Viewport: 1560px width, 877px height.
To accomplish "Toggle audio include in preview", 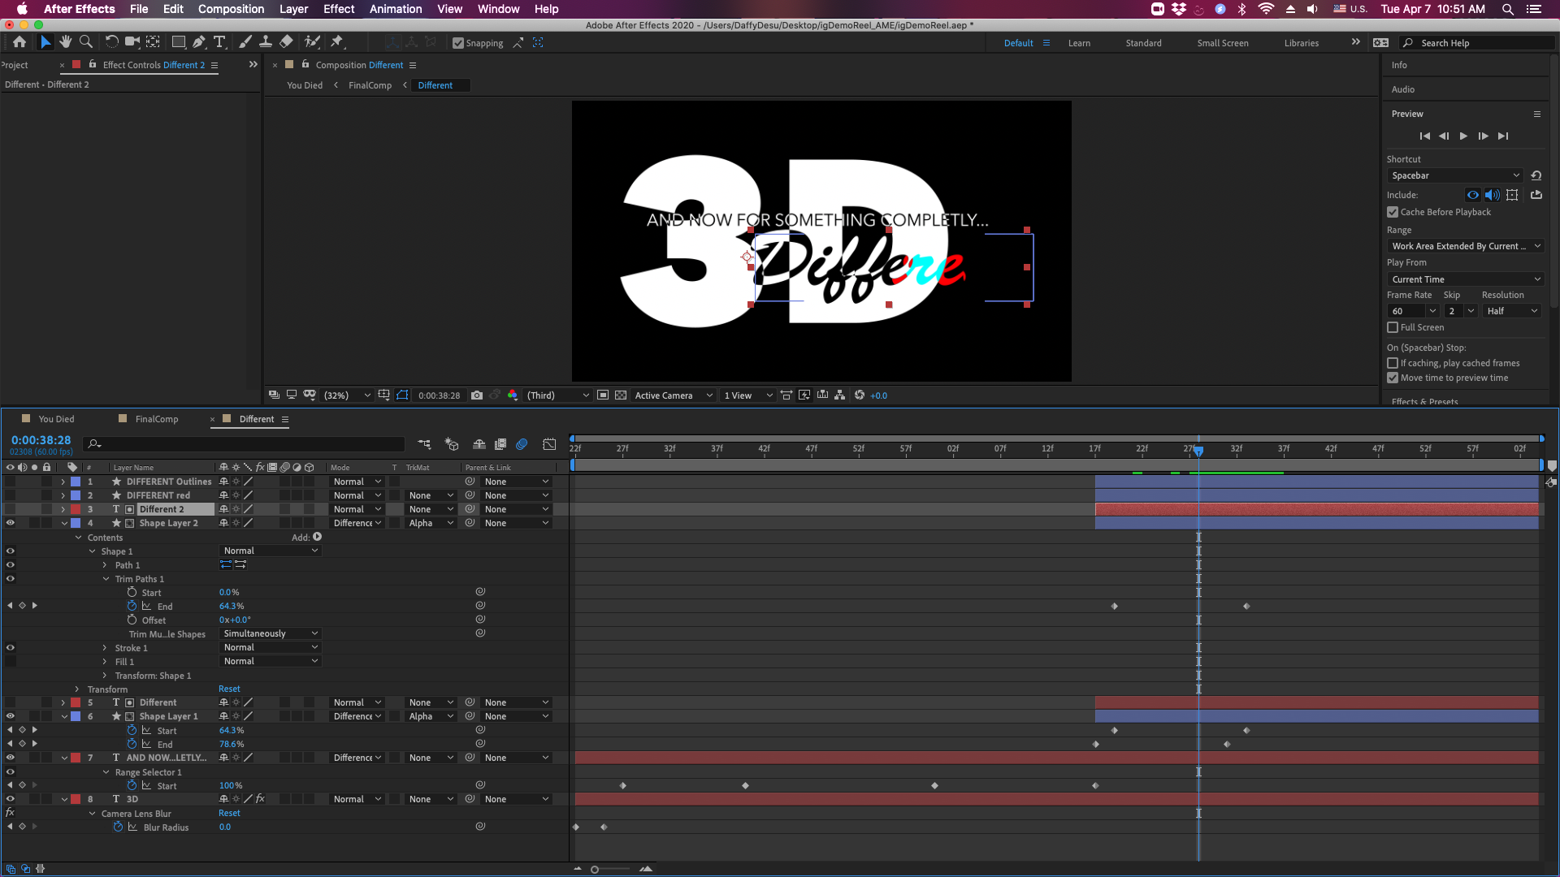I will [1493, 195].
